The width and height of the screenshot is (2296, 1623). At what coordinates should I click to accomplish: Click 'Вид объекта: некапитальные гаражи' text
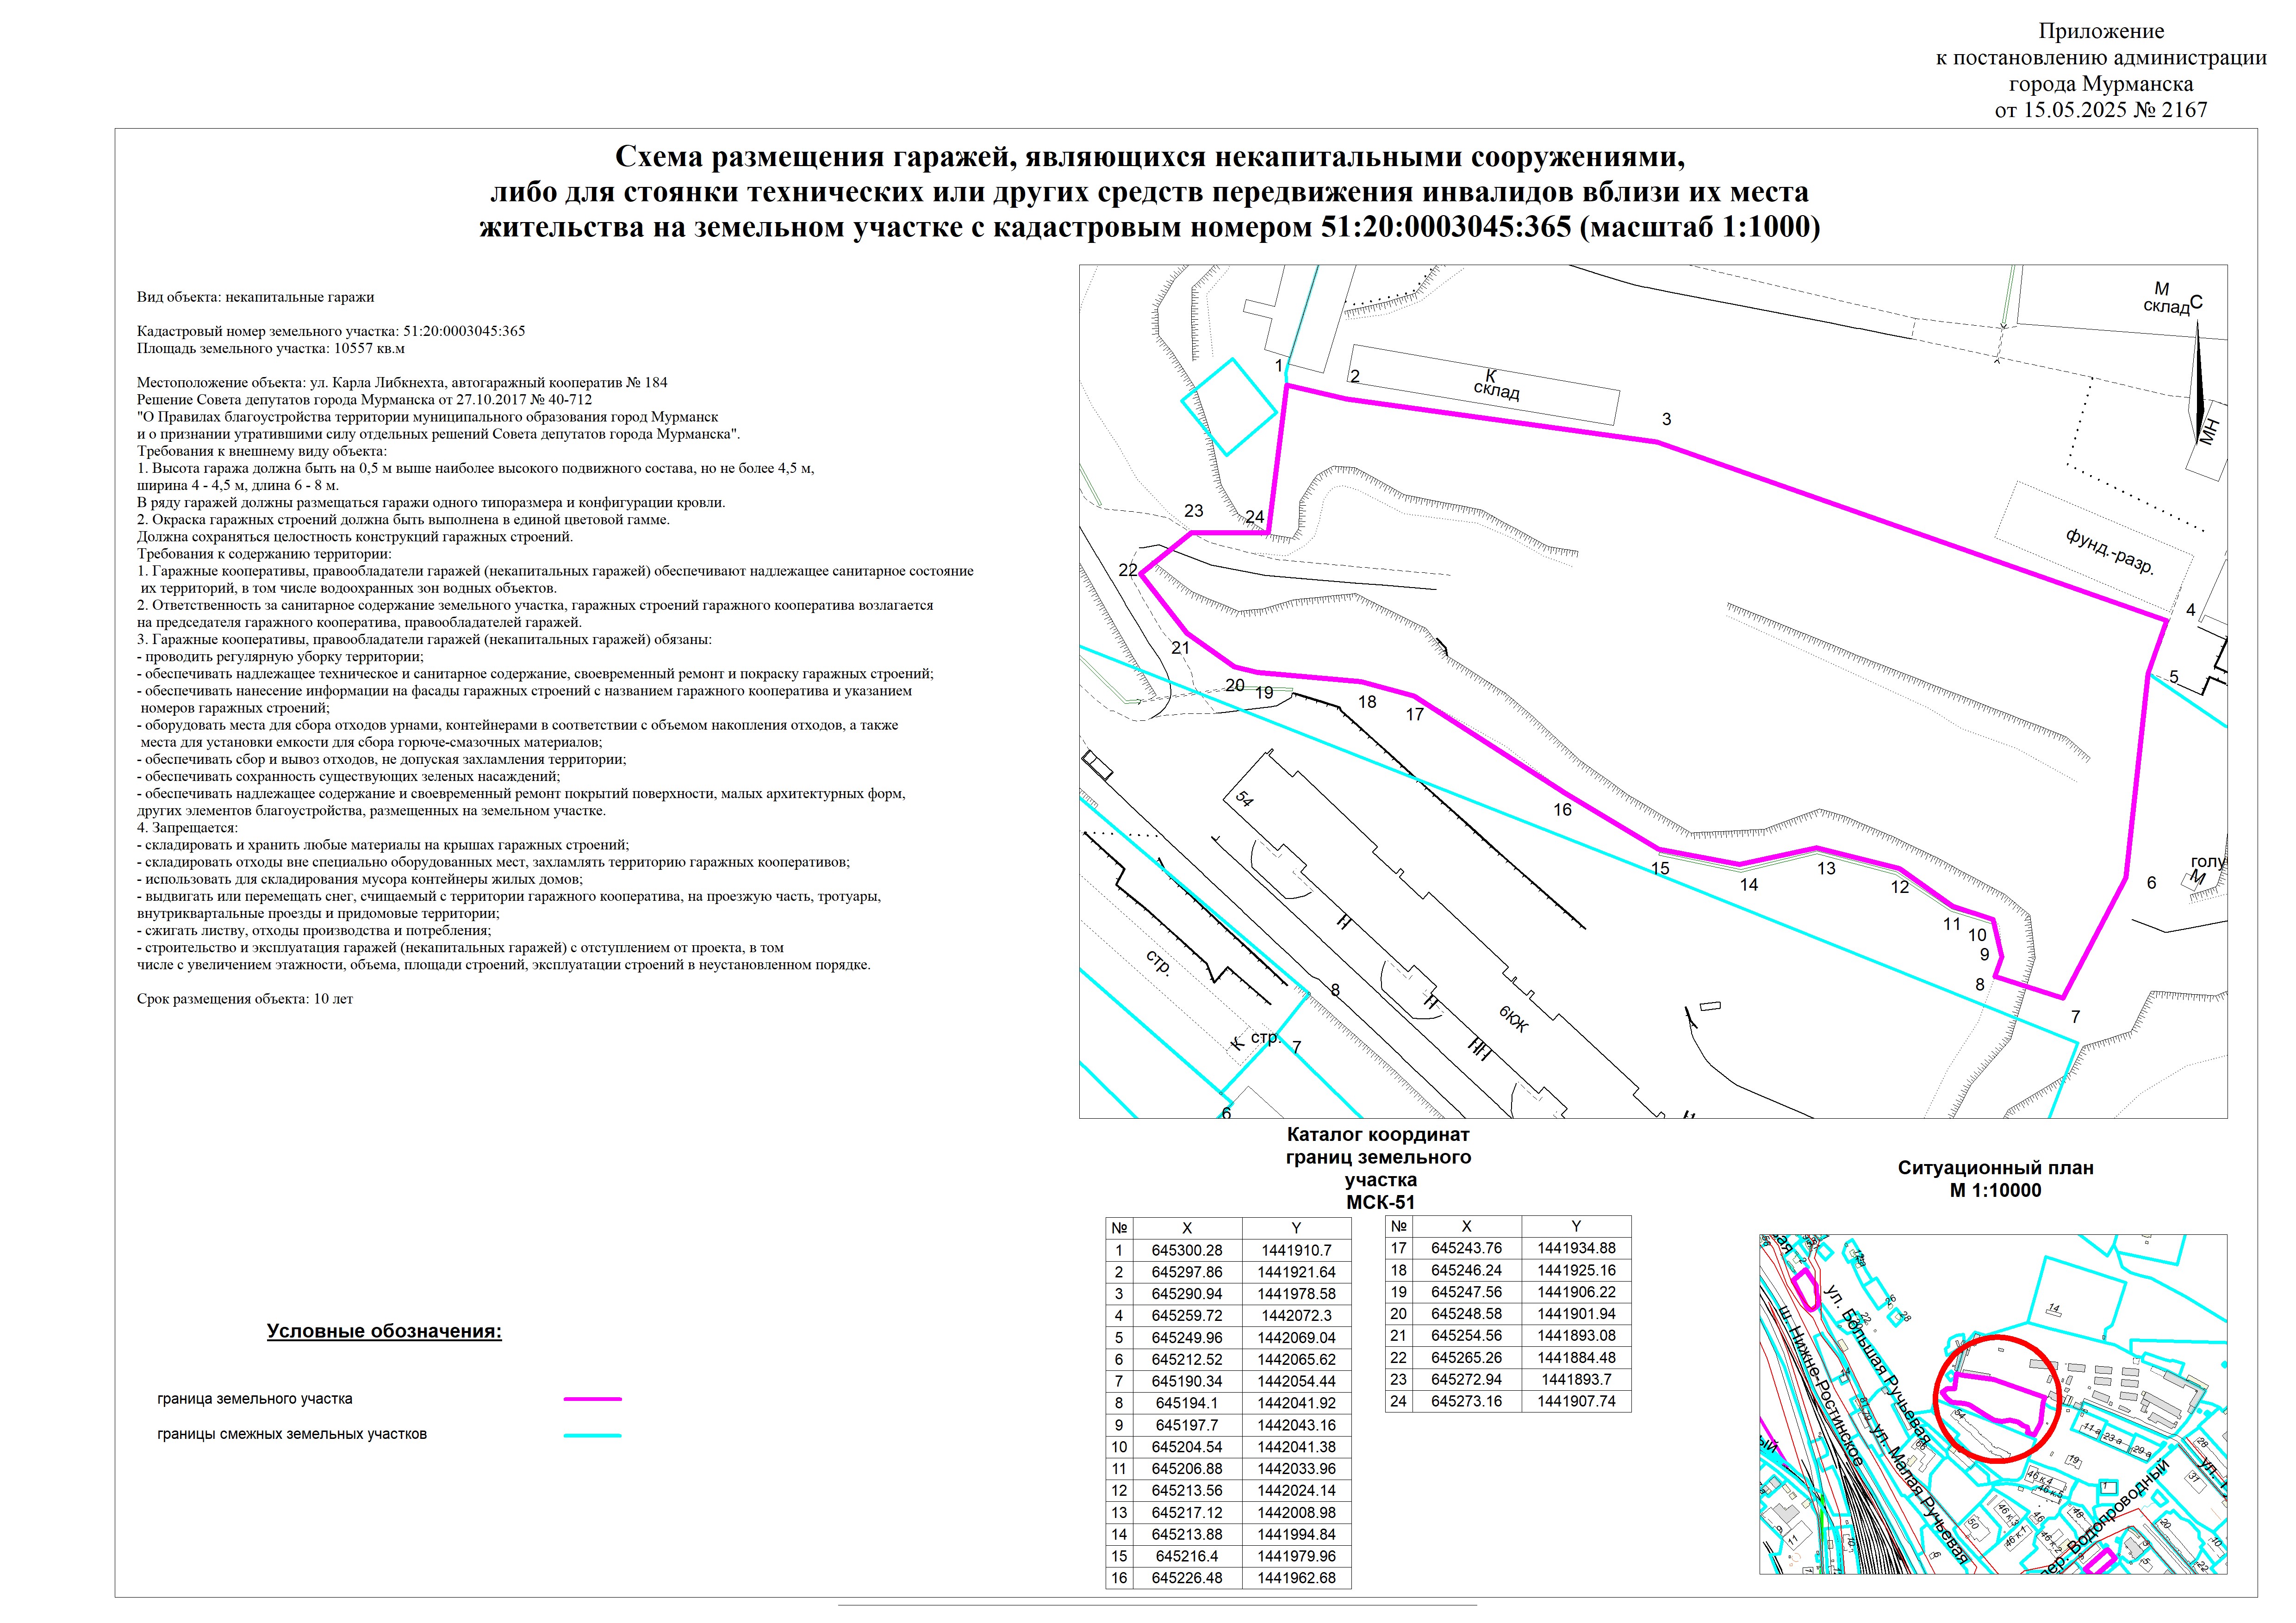click(x=255, y=297)
